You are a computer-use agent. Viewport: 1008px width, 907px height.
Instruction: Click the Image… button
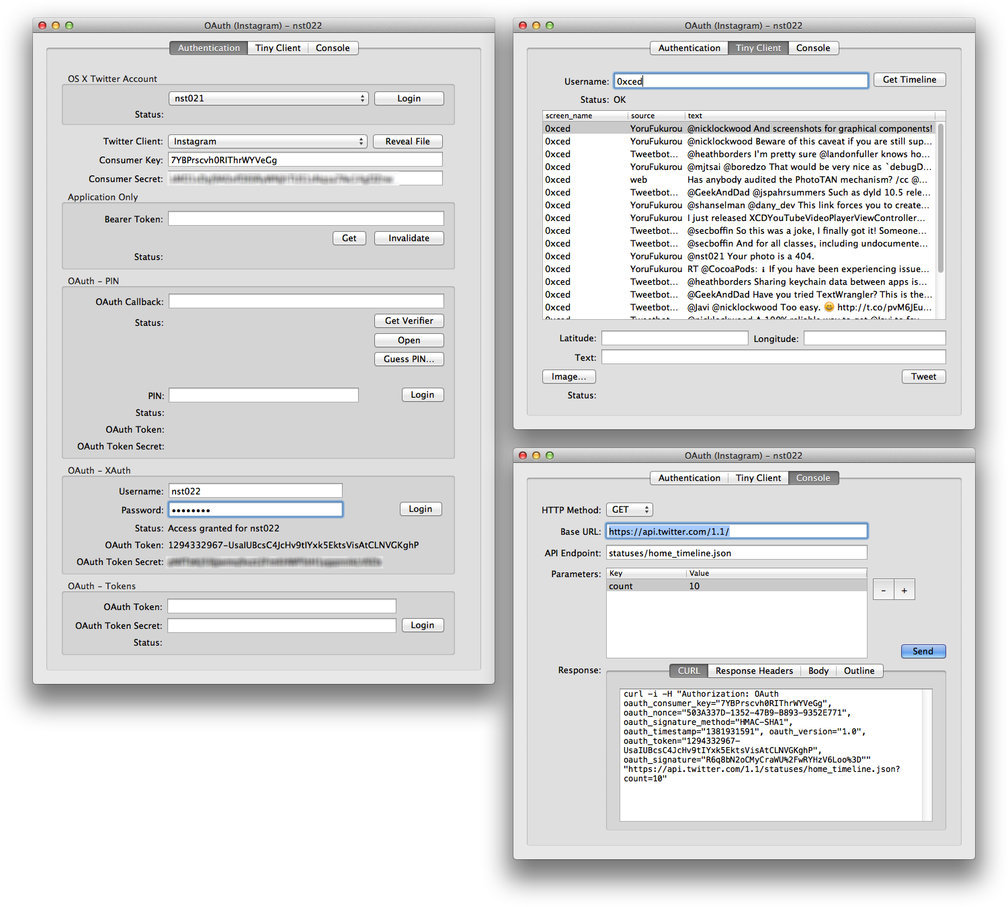tap(569, 376)
